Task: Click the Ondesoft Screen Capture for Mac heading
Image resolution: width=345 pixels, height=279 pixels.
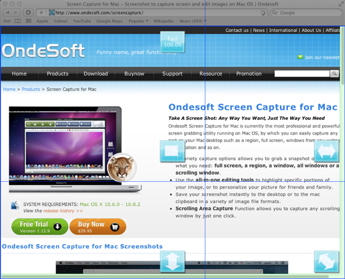Action: coord(253,107)
